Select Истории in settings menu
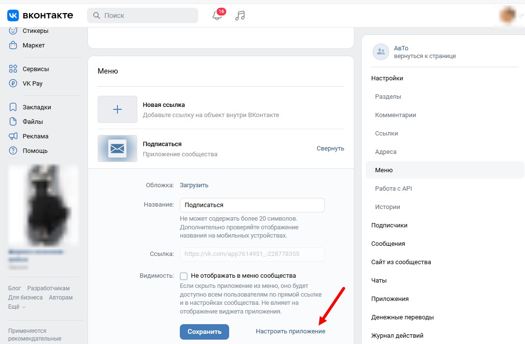This screenshot has width=525, height=344. (387, 207)
